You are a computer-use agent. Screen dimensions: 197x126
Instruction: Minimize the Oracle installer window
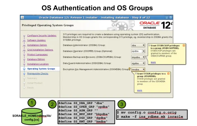(x=167, y=17)
